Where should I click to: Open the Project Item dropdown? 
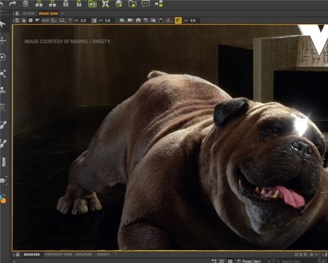tap(254, 261)
